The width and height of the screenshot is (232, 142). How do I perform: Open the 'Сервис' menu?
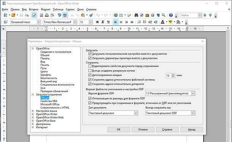(70, 10)
